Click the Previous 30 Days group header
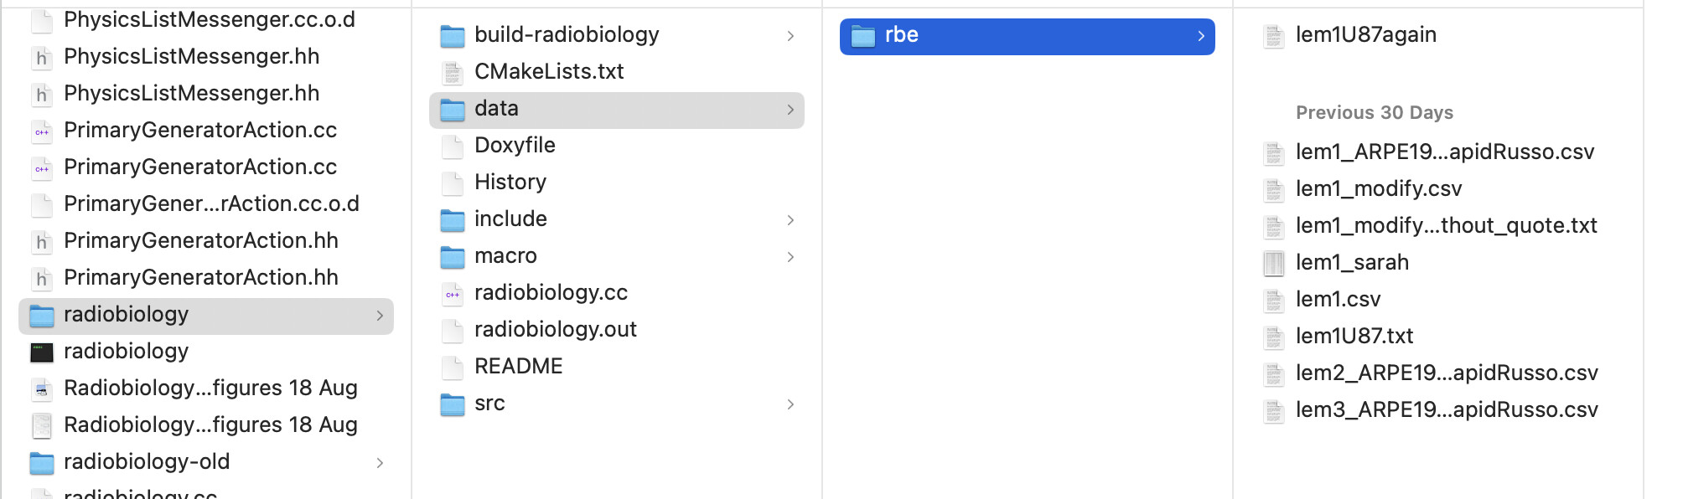The width and height of the screenshot is (1683, 499). (1374, 113)
